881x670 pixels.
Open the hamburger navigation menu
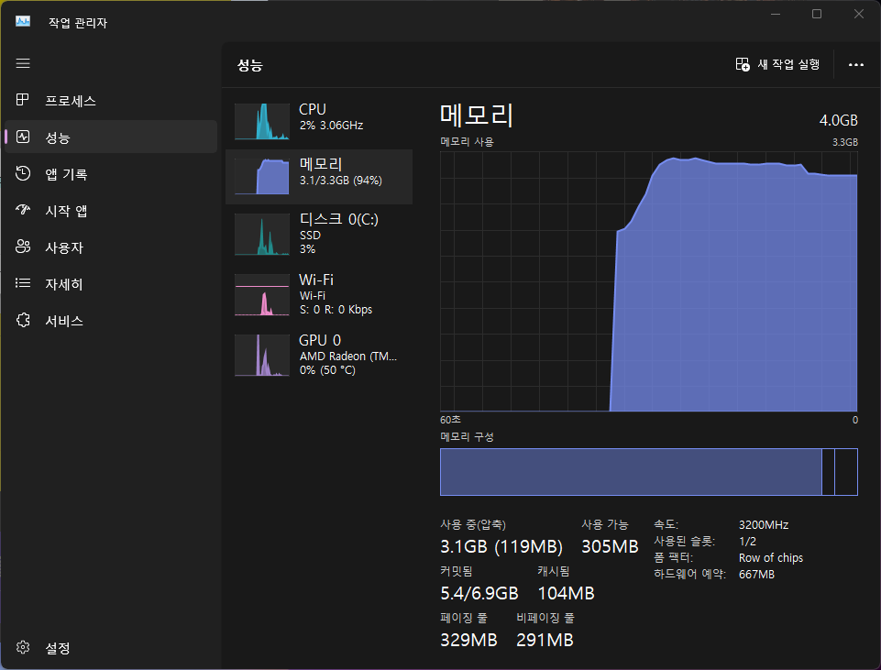(23, 63)
